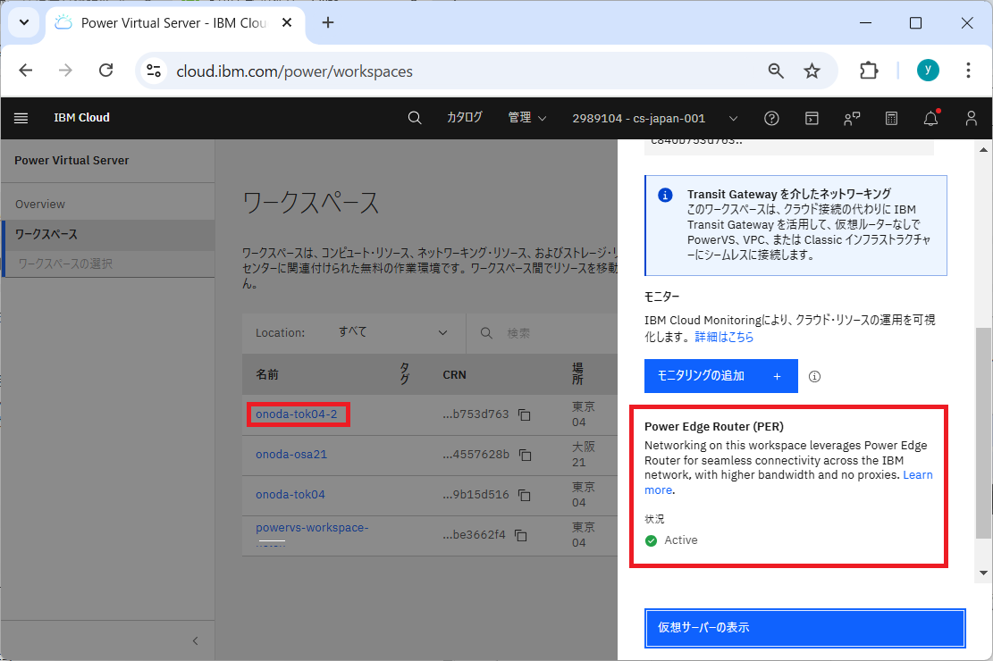
Task: Reload the page in the browser
Action: tap(105, 71)
